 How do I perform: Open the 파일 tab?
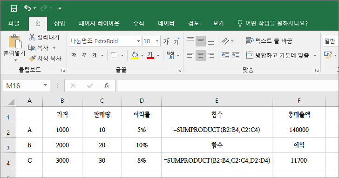(x=14, y=23)
